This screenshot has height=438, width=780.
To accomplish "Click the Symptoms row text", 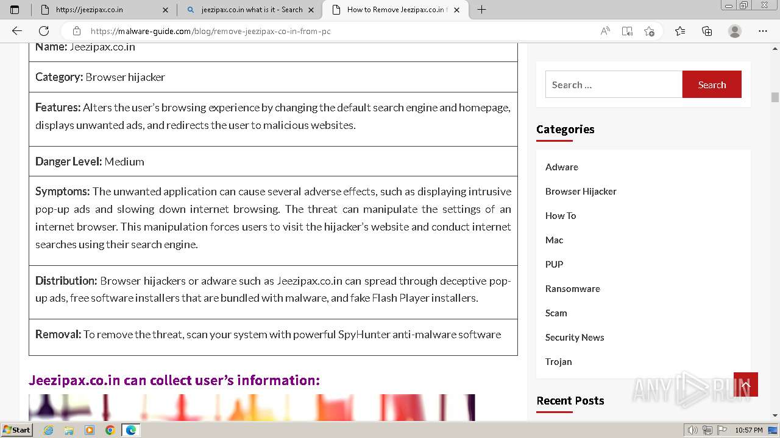I will 273,218.
